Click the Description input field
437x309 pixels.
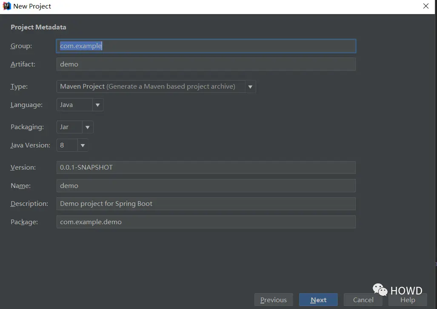tap(206, 204)
